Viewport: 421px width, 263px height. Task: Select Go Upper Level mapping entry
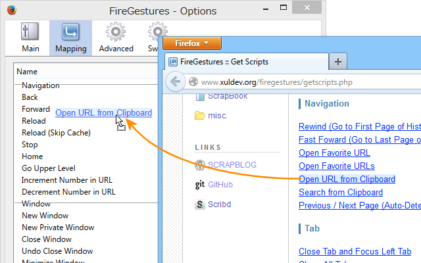(48, 168)
